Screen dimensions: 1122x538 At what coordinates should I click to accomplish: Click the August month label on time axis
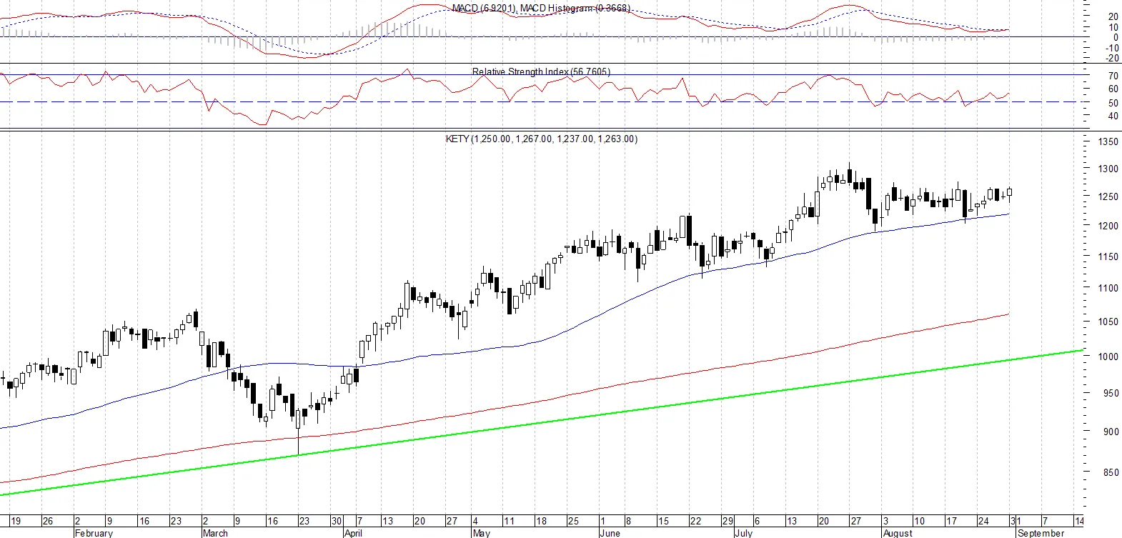898,533
